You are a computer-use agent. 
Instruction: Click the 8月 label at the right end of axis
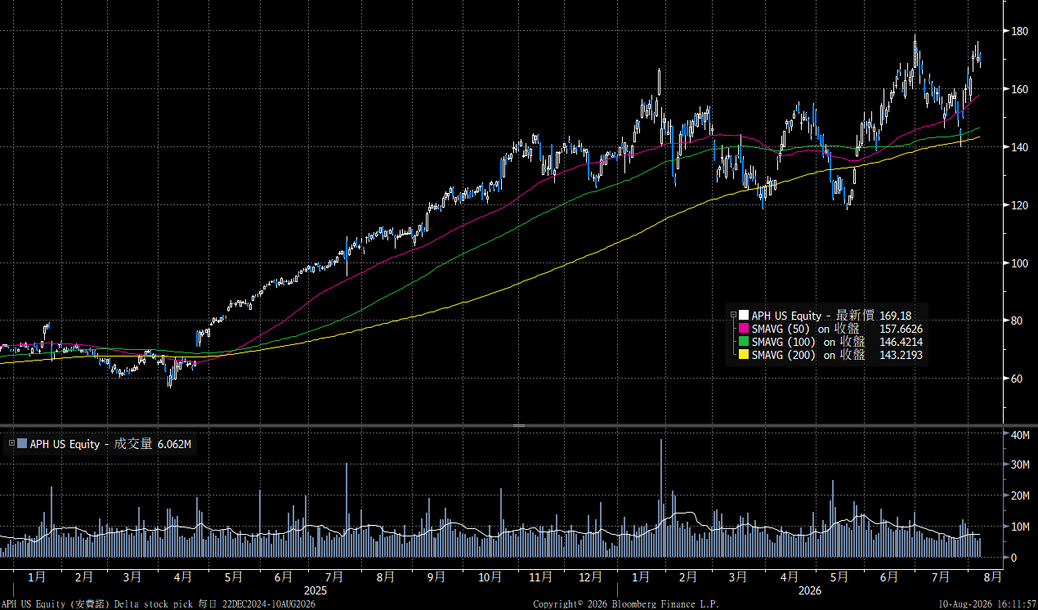991,576
